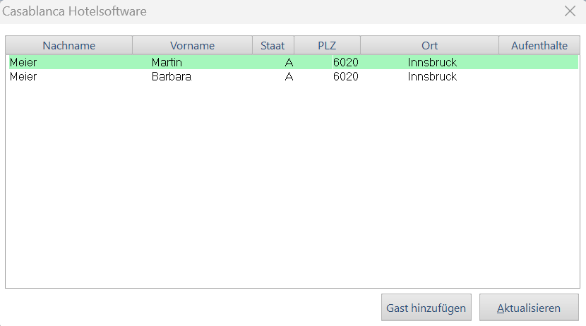This screenshot has width=586, height=326.
Task: Click the Vorname column header
Action: [x=192, y=45]
